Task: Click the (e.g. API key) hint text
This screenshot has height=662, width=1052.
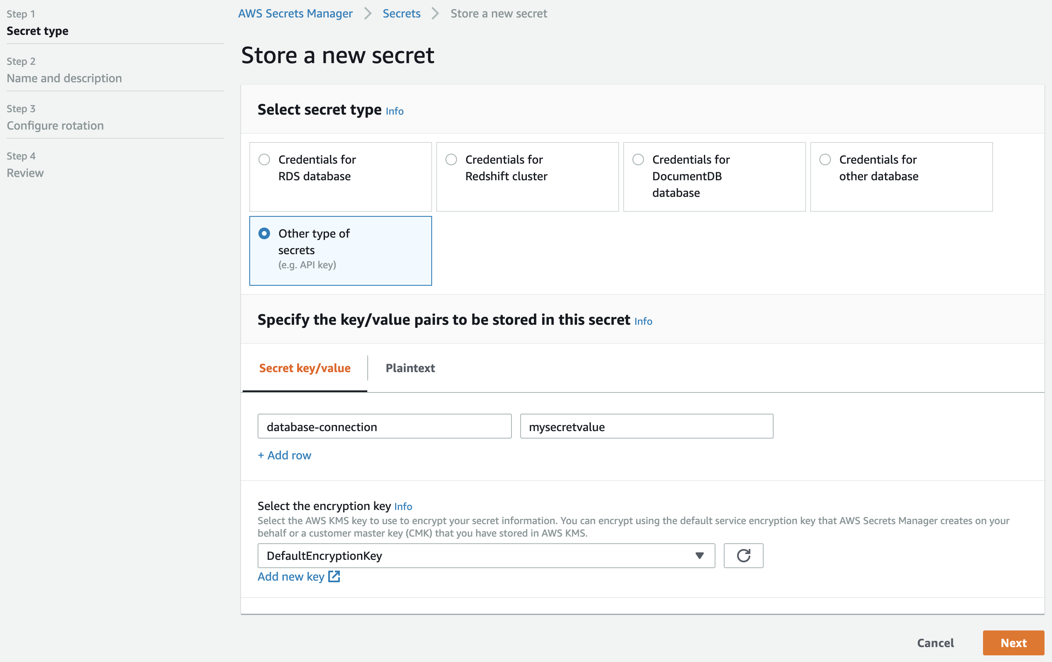Action: pos(307,265)
